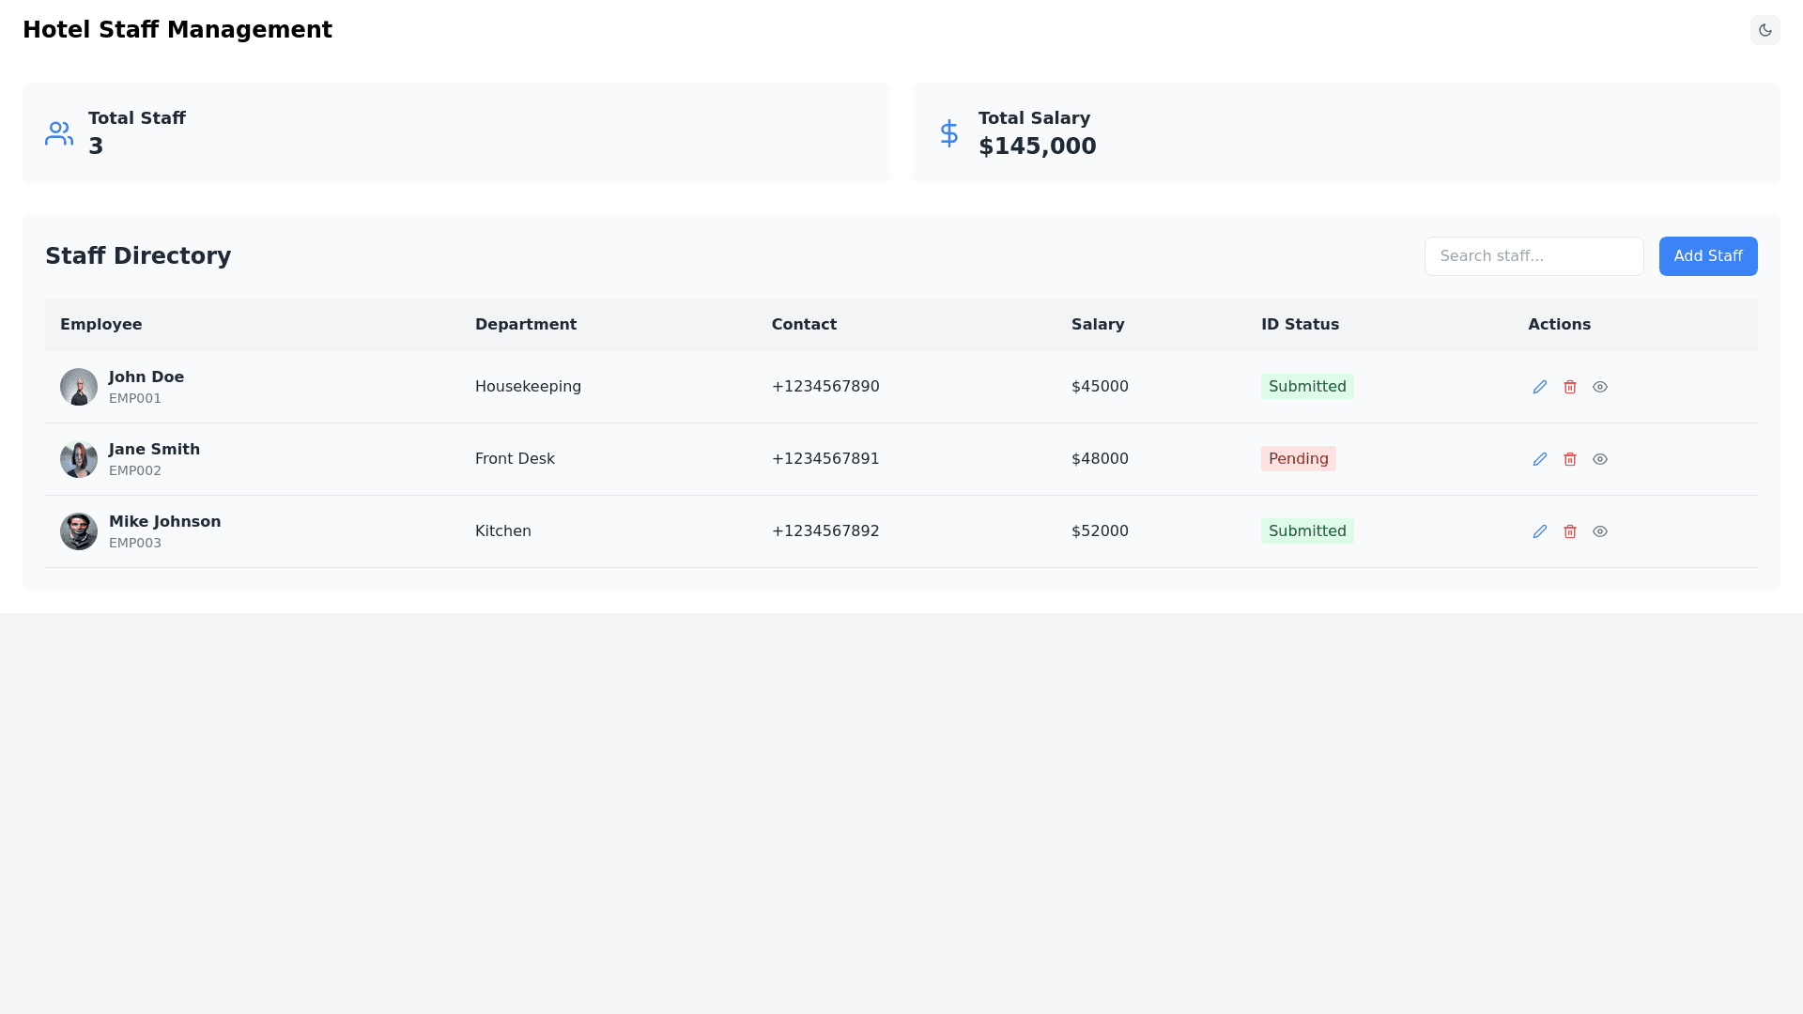The image size is (1803, 1014).
Task: Click the Salary column header
Action: tap(1098, 325)
